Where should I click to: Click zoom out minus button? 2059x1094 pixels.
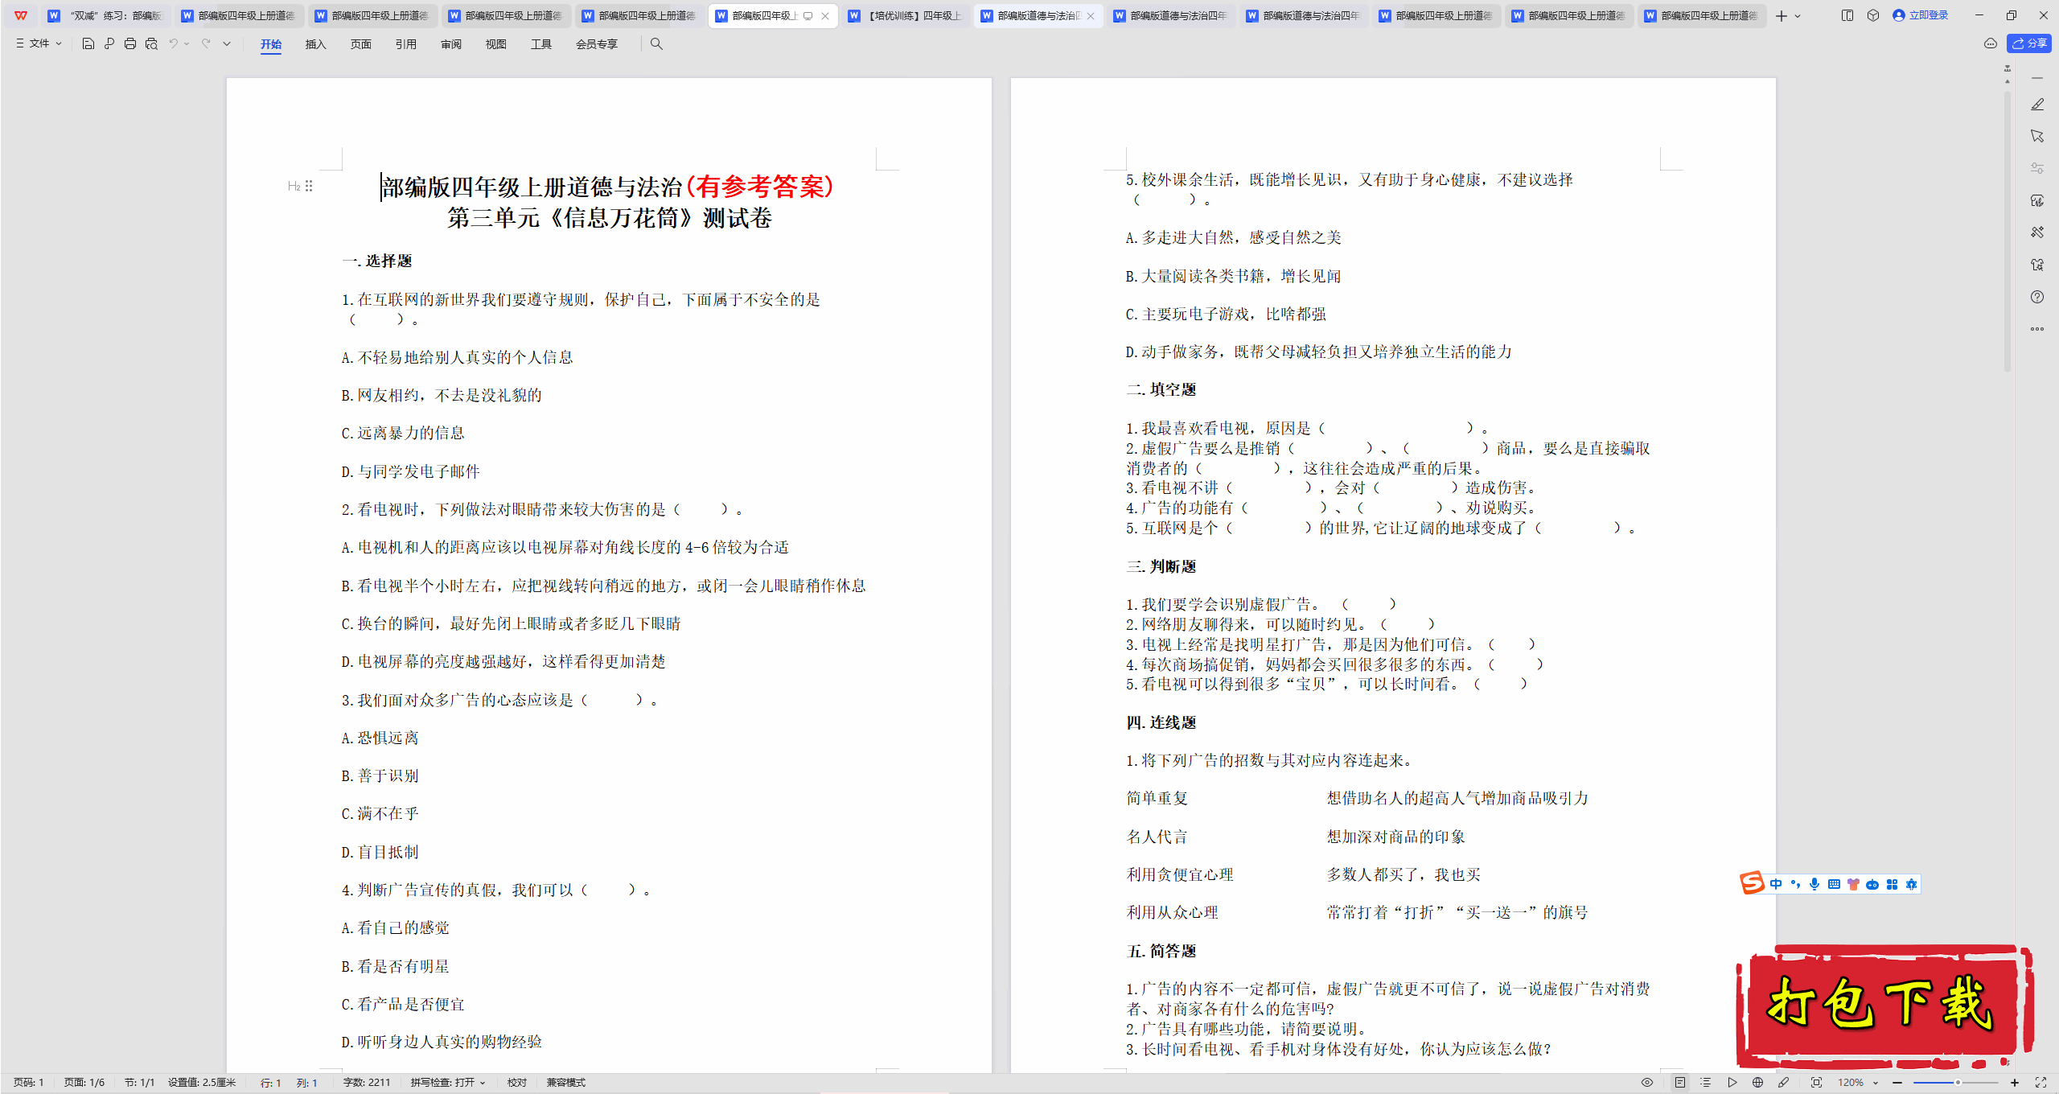click(1897, 1083)
